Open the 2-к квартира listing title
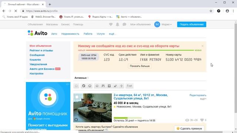 (141, 97)
